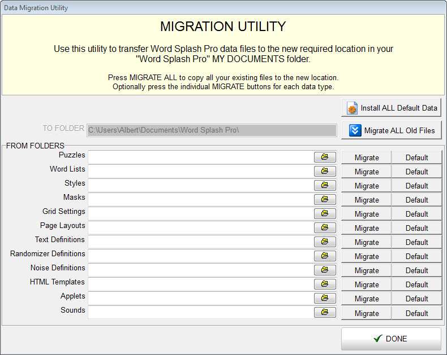Install Default for Masks

tap(416, 200)
